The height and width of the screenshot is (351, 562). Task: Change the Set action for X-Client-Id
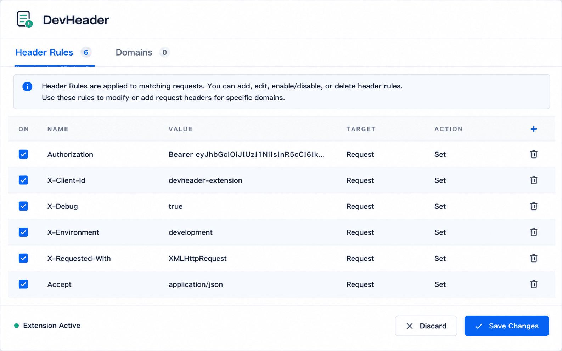pyautogui.click(x=440, y=180)
